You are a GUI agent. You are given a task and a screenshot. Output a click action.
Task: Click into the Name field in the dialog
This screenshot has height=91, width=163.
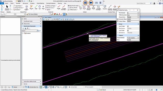point(133,40)
